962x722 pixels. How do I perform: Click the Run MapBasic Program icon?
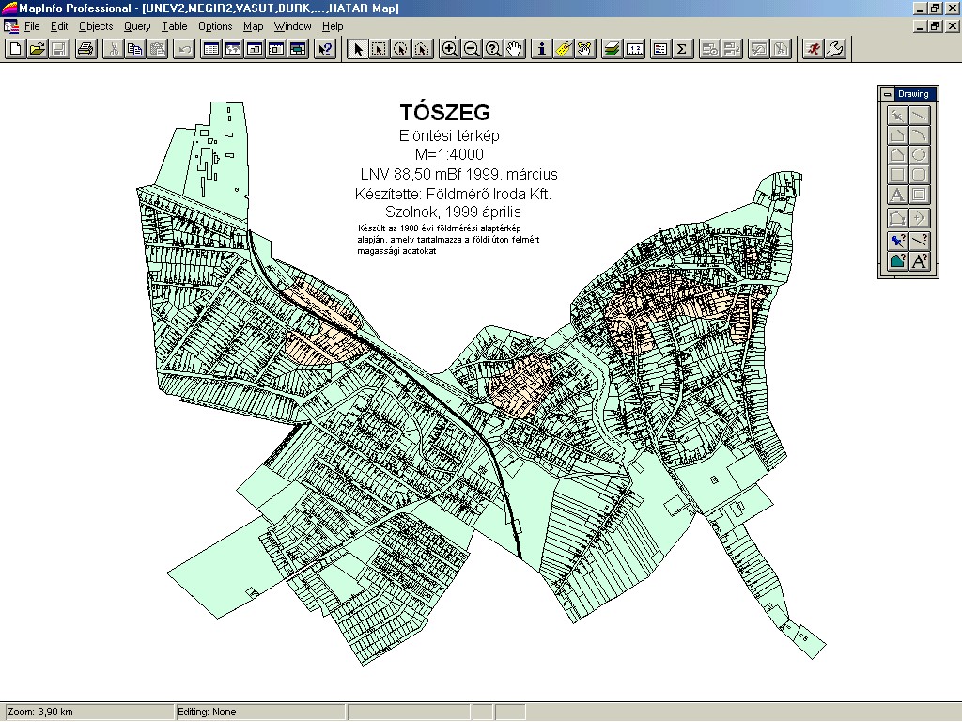(813, 49)
